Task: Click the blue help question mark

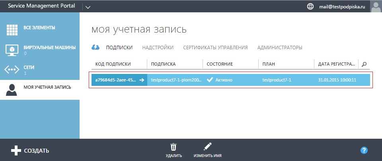Action: point(364,150)
